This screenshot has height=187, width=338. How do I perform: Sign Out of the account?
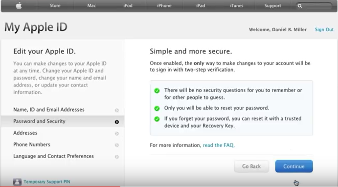click(324, 29)
